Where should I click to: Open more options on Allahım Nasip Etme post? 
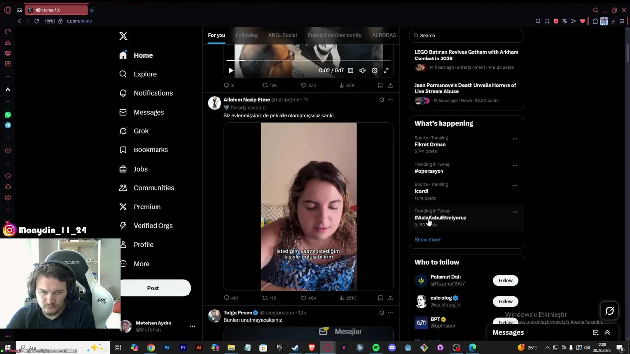click(390, 100)
